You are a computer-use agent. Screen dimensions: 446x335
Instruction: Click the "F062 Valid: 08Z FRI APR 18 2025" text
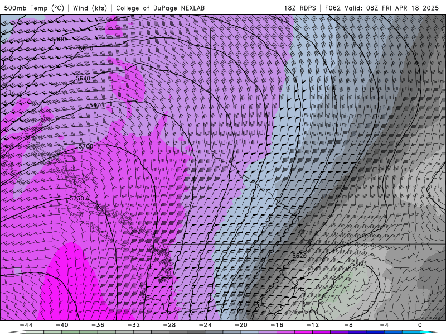[382, 8]
